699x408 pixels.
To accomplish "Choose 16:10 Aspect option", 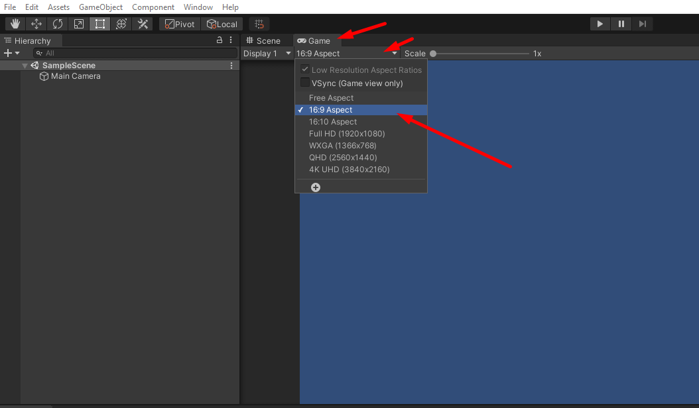I will click(361, 122).
